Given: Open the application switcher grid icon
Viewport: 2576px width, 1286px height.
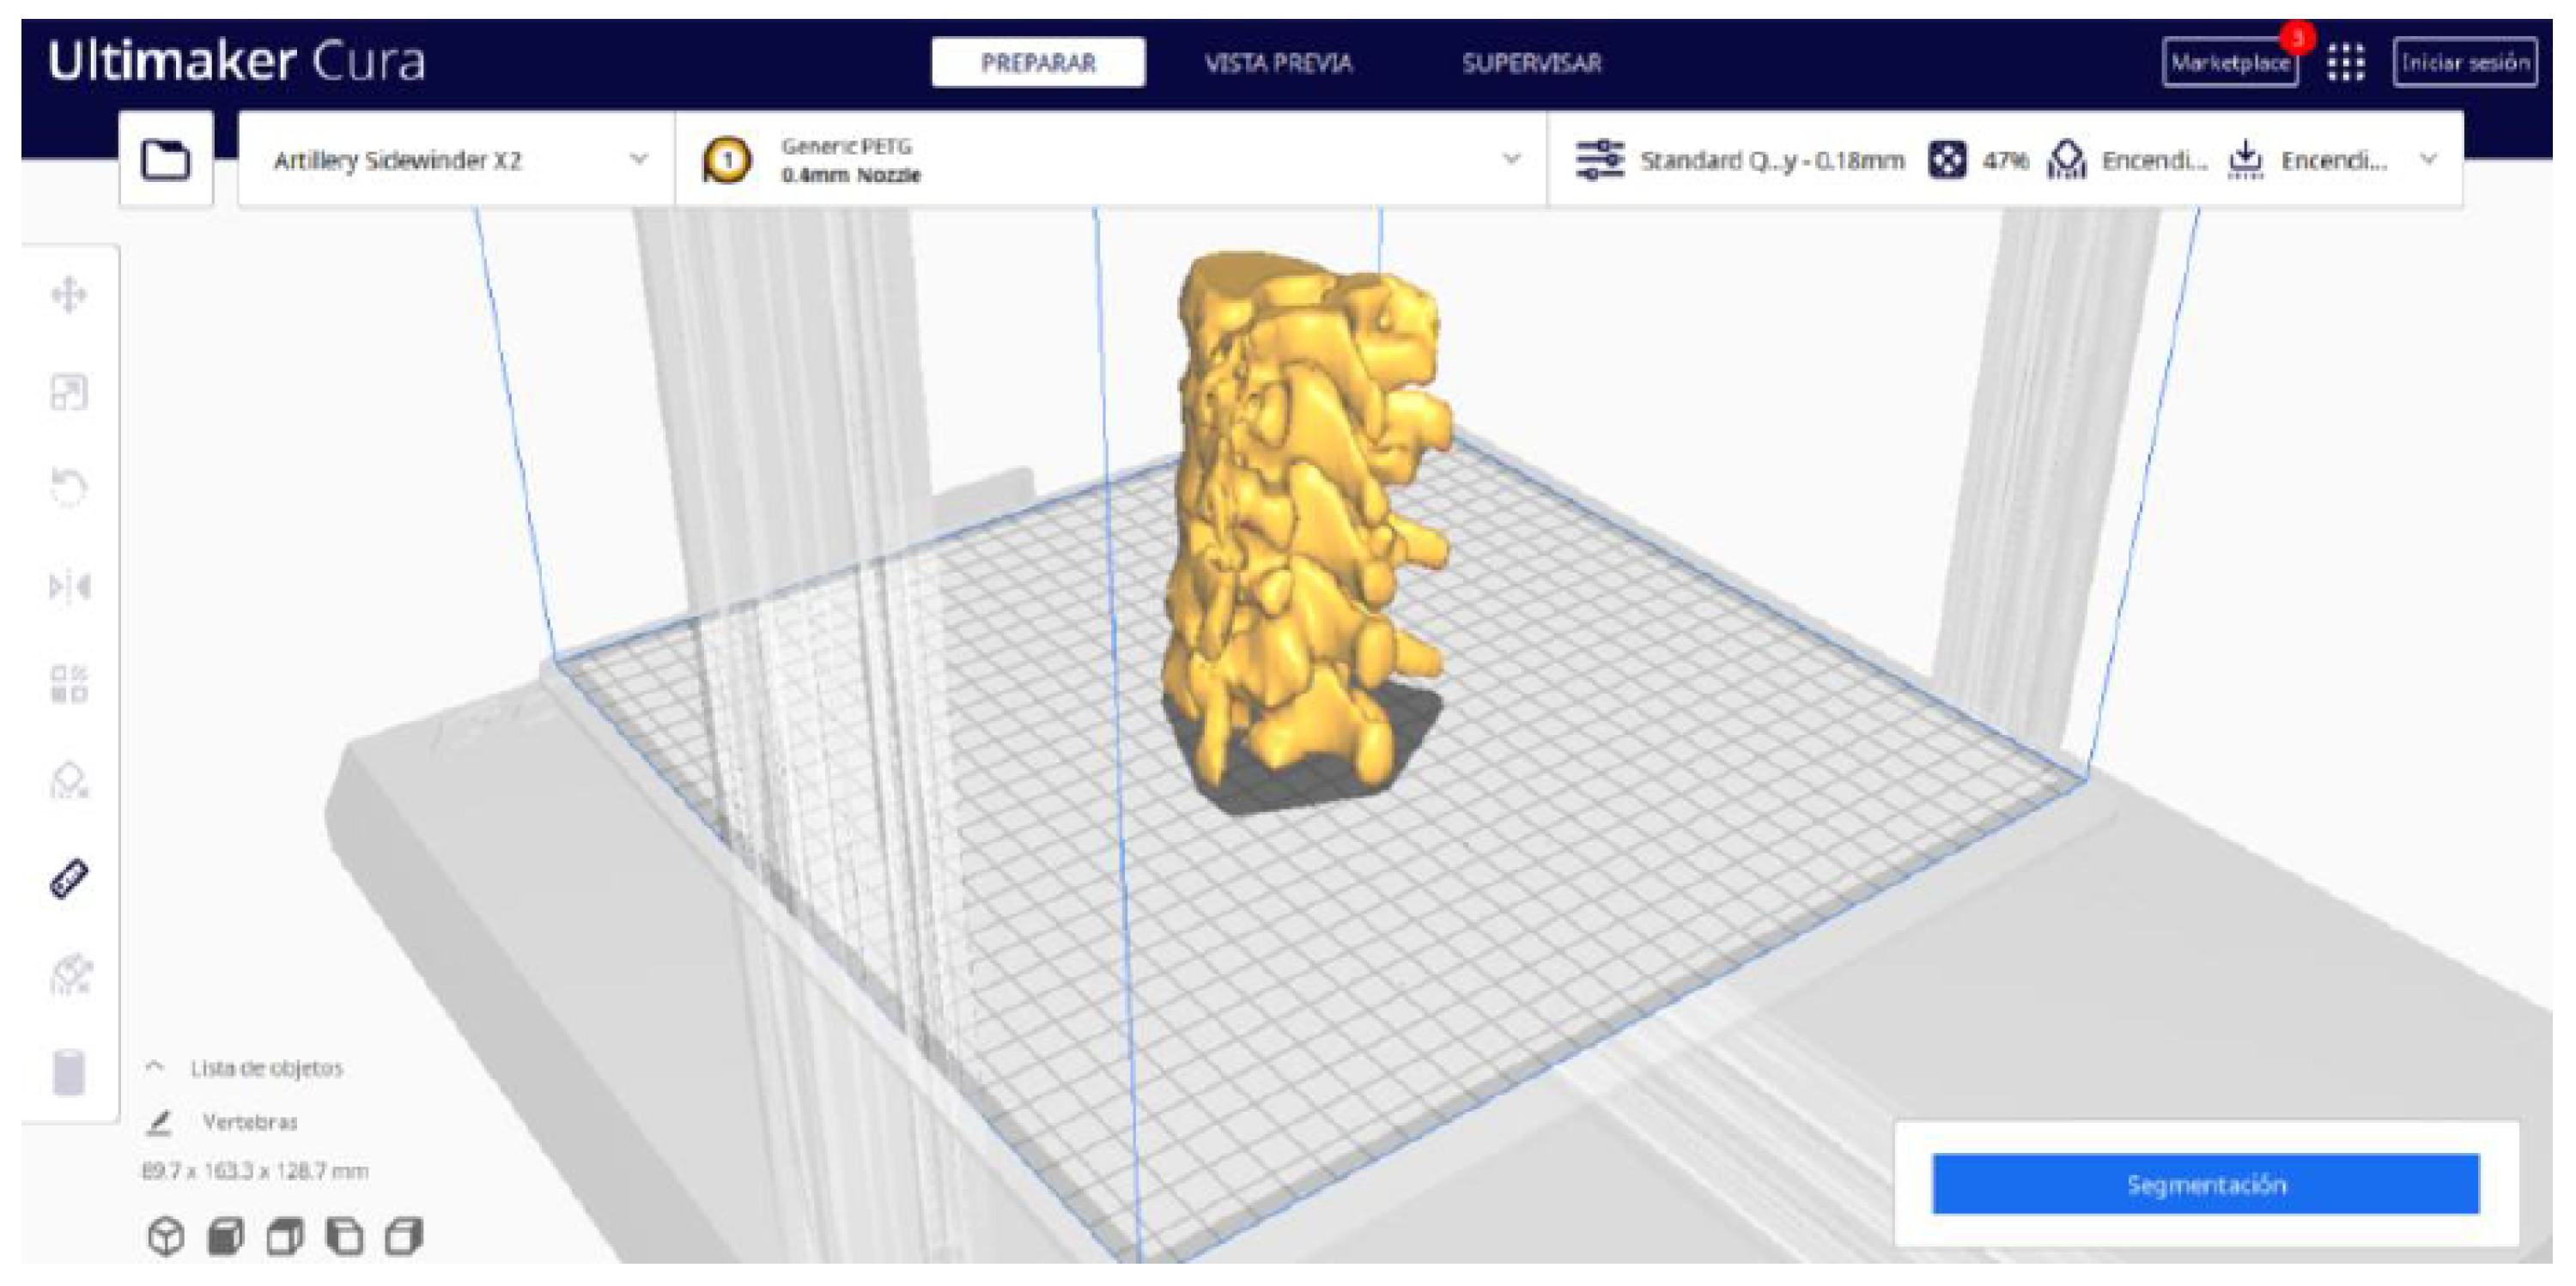Looking at the screenshot, I should tap(2345, 63).
